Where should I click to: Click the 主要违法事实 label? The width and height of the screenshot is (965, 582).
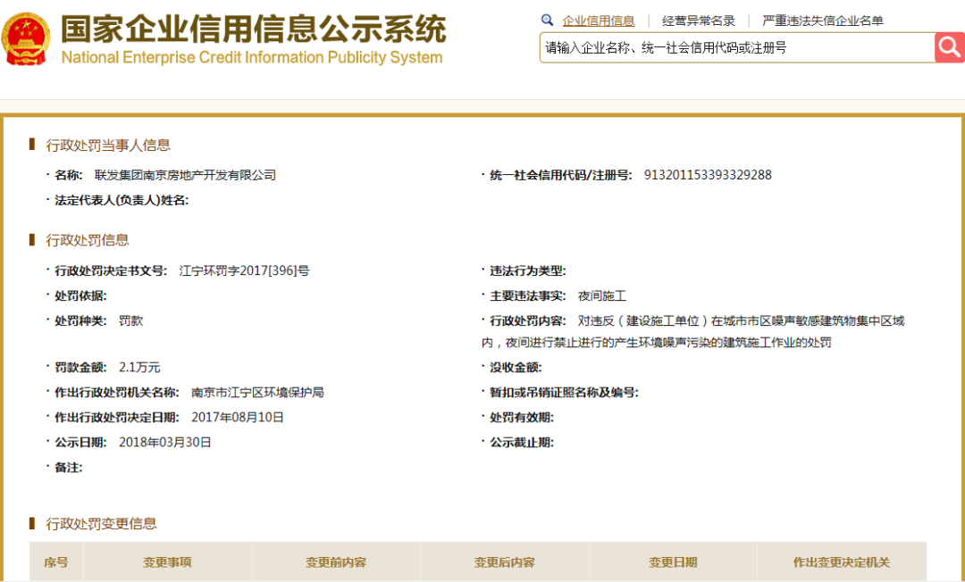[527, 296]
